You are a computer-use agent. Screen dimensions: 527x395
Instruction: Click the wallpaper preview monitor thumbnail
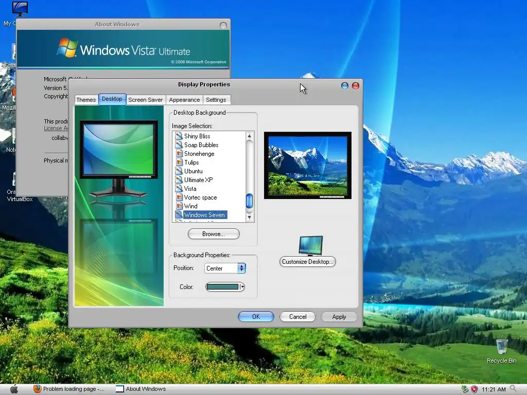pyautogui.click(x=308, y=165)
